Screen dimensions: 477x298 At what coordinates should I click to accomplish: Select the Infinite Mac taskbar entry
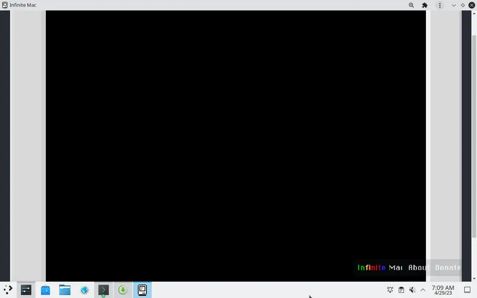point(142,290)
